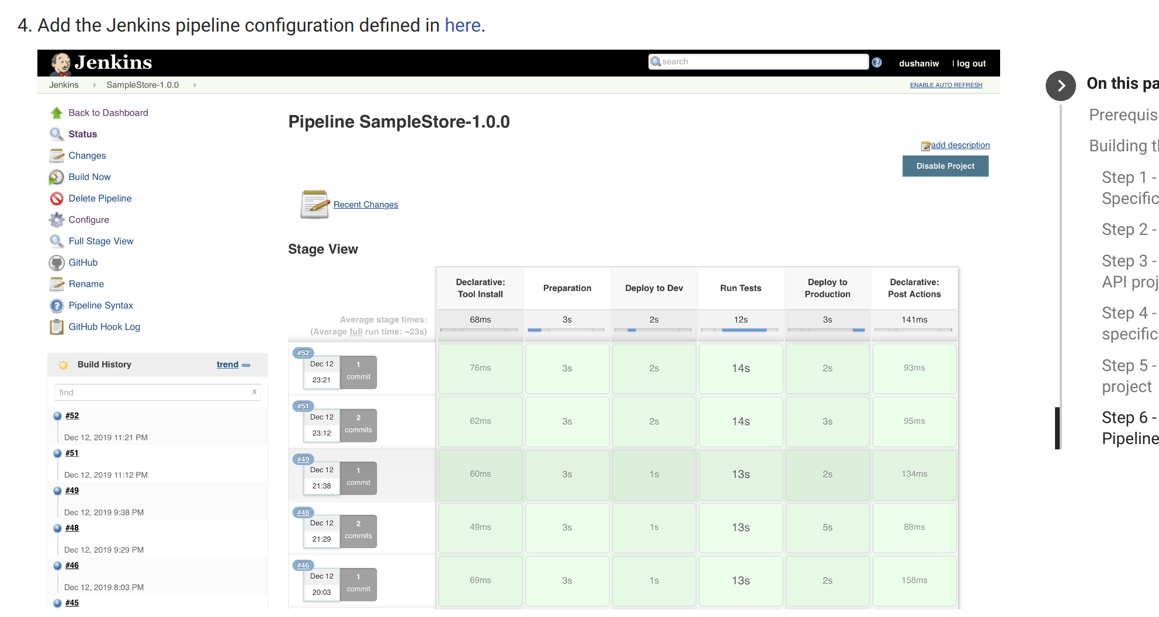Click the blue status ball for build #49
1159x617 pixels.
(57, 491)
